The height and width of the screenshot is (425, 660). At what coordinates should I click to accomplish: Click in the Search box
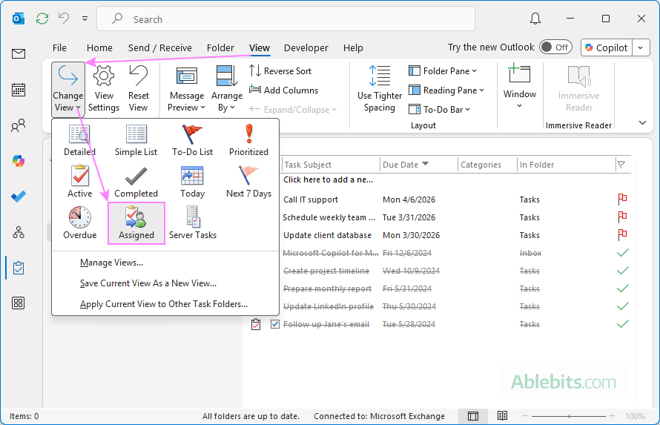(286, 19)
